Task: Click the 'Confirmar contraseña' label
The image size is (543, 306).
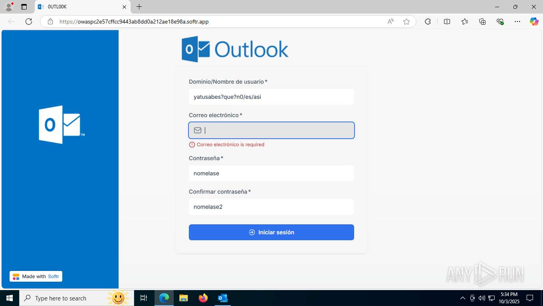Action: pyautogui.click(x=218, y=192)
